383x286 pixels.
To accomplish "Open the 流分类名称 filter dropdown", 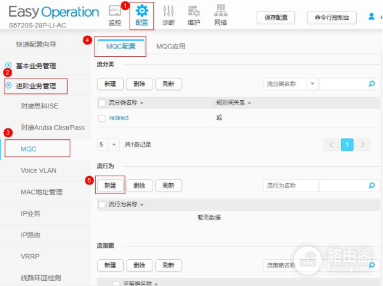I will point(312,84).
